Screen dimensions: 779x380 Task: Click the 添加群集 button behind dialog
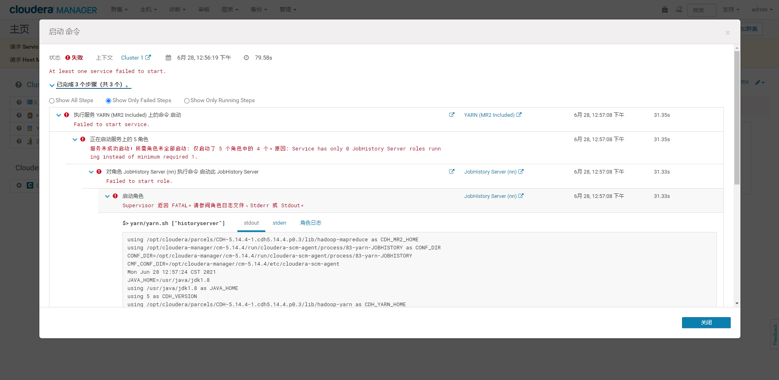pyautogui.click(x=751, y=29)
